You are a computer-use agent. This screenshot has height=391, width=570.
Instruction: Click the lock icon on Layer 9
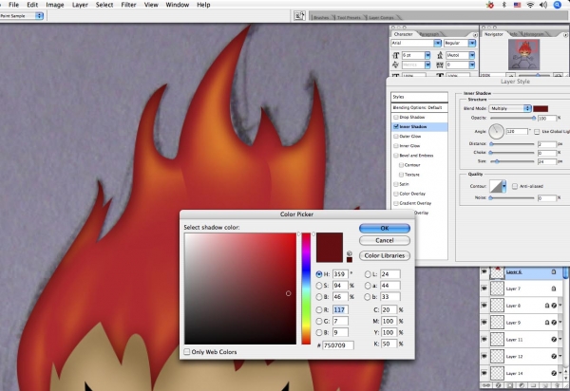point(547,323)
